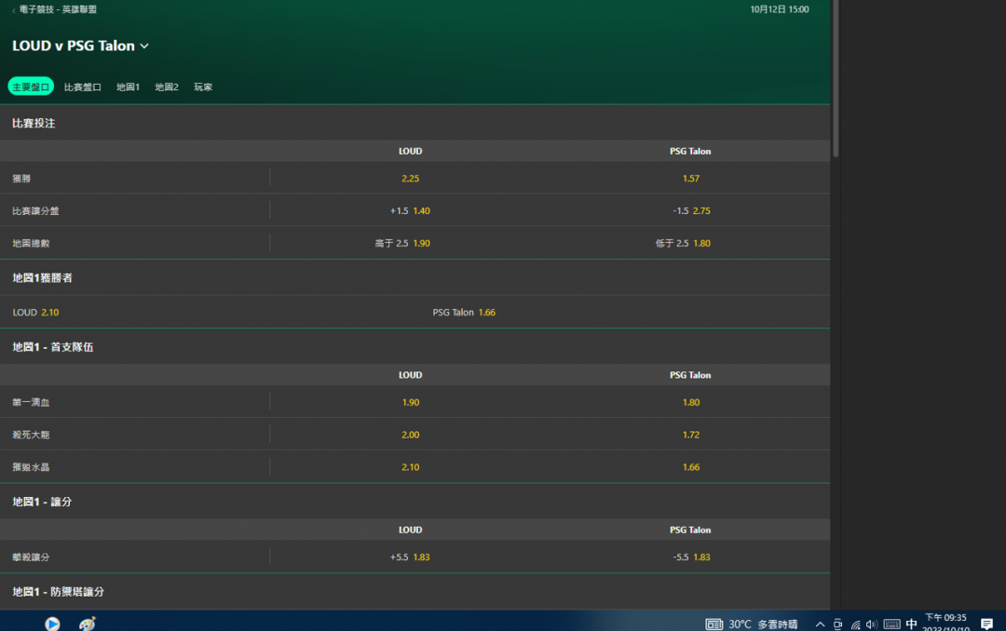The image size is (1006, 631).
Task: Click the 比賽讓分盤 row label
Action: click(35, 210)
